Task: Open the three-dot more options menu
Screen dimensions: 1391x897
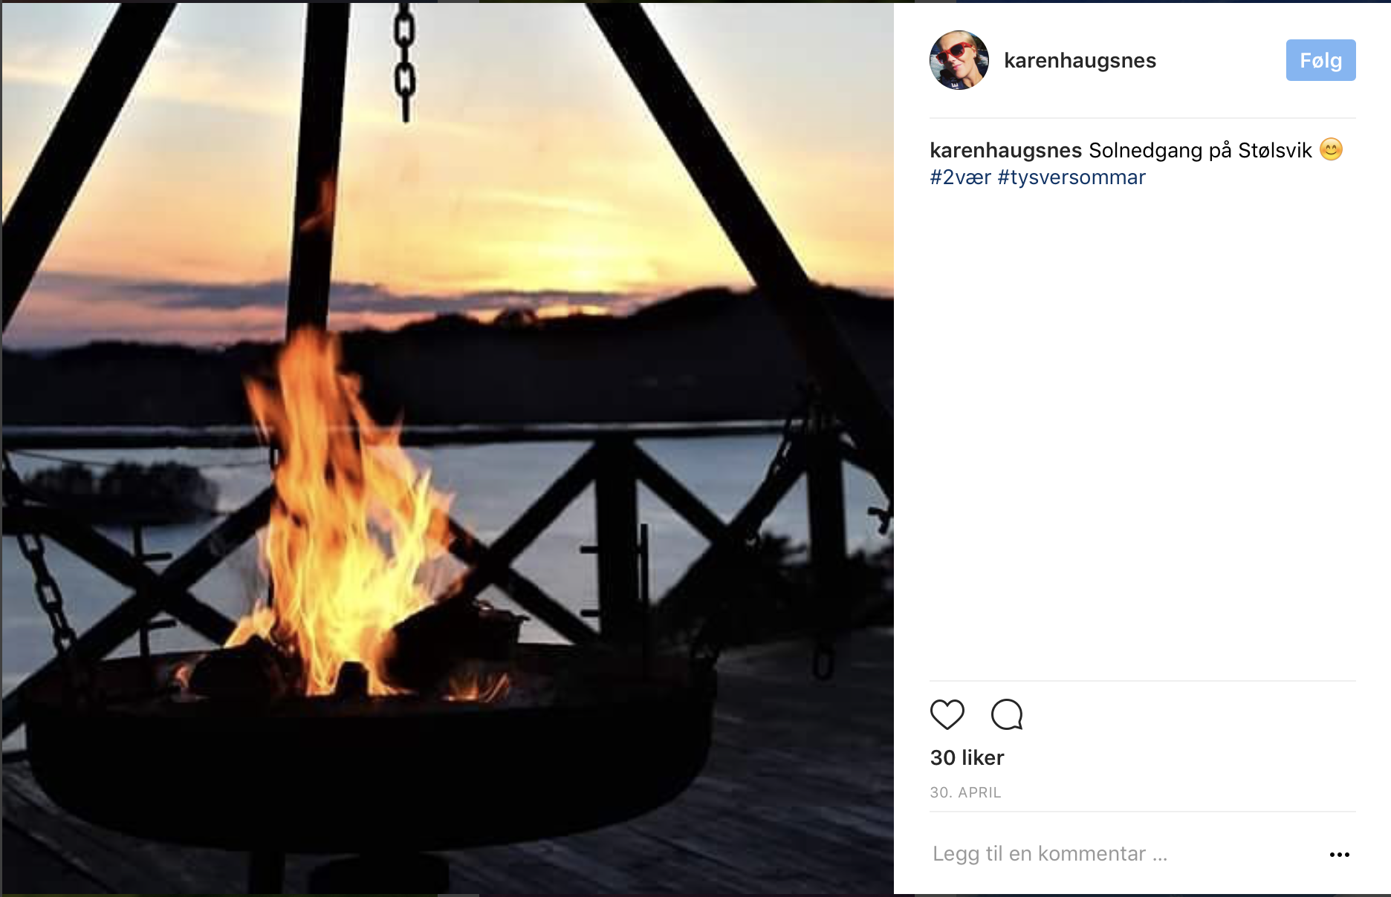Action: click(1339, 855)
